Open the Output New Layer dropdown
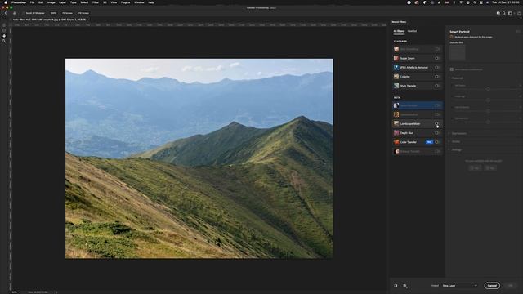 (x=459, y=286)
